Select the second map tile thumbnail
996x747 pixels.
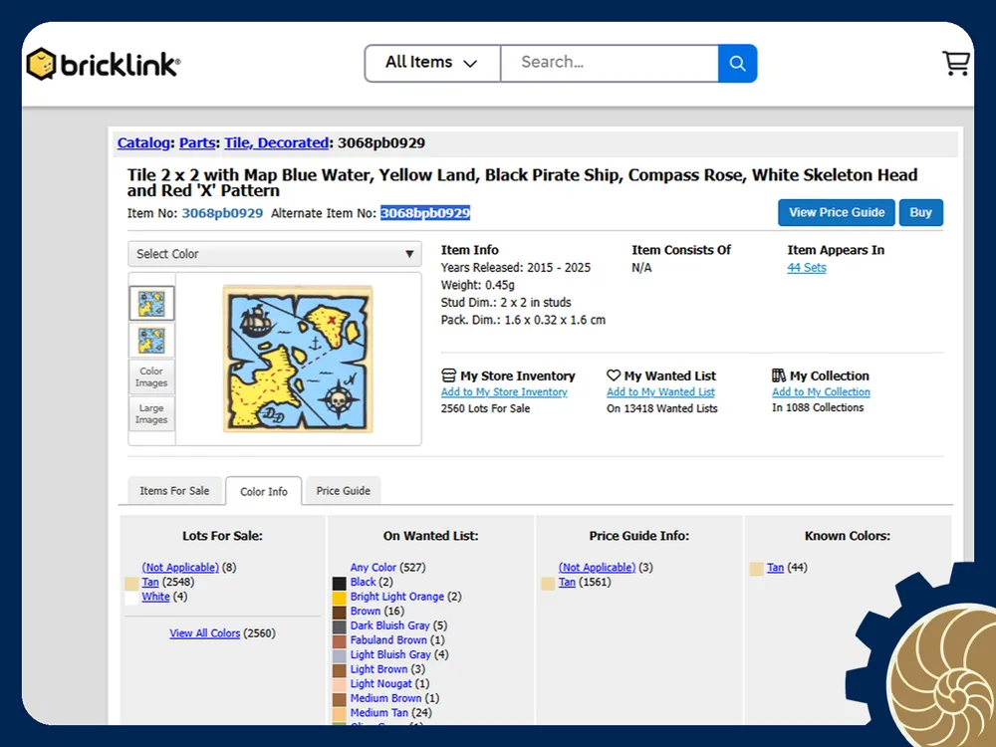pyautogui.click(x=151, y=340)
